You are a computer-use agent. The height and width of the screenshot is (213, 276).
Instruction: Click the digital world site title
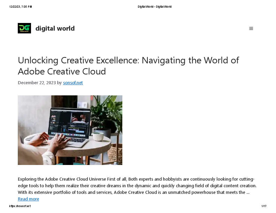tap(55, 28)
